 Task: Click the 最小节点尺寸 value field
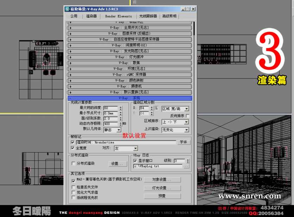[111, 113]
